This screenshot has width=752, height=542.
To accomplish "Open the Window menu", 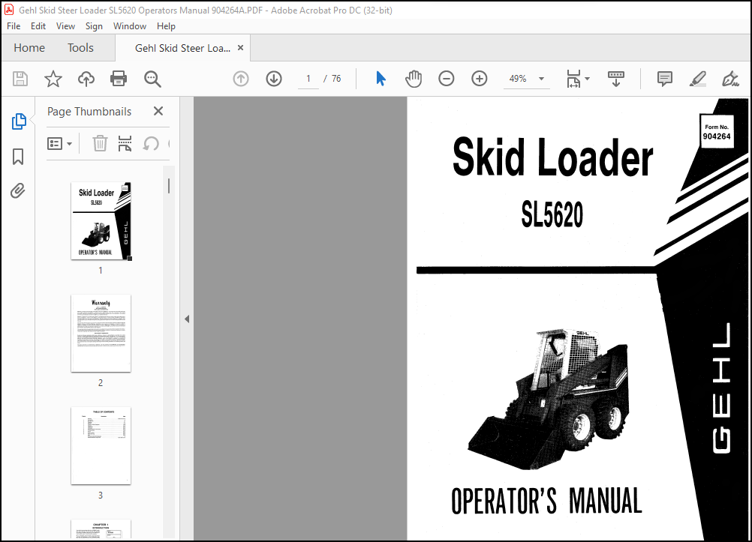I will 130,26.
